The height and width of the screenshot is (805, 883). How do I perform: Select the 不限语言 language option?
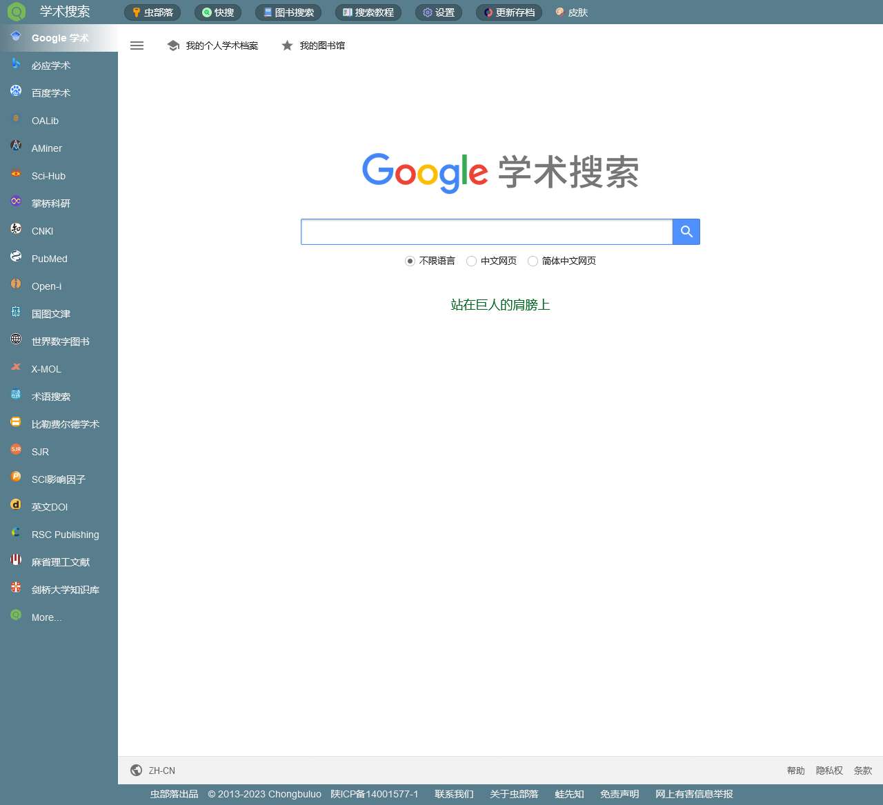[410, 261]
